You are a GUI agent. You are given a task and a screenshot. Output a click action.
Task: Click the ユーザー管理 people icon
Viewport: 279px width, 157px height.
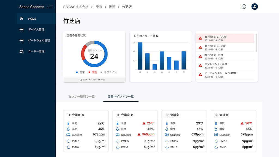(22, 51)
